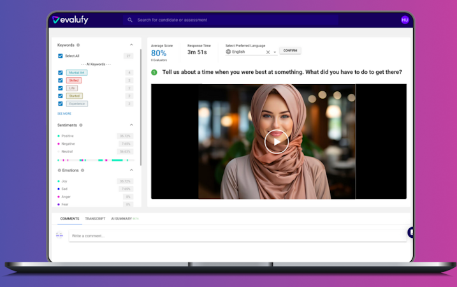457x287 pixels.
Task: Click the Started keyword tag
Action: (75, 96)
